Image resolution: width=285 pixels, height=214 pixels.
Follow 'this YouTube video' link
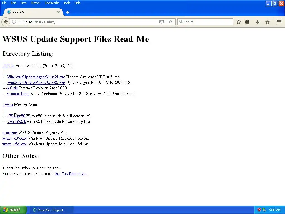pos(71,174)
